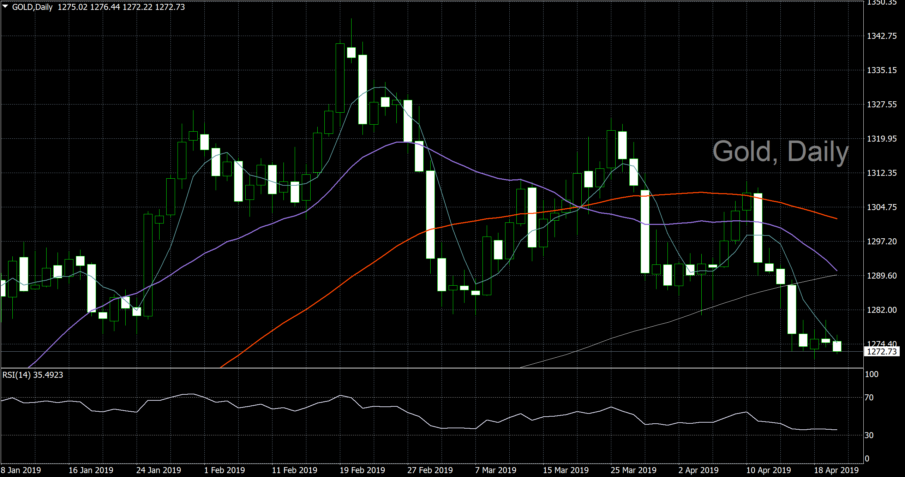
Task: Click the 18 Apr 2019 date label
Action: pos(836,470)
